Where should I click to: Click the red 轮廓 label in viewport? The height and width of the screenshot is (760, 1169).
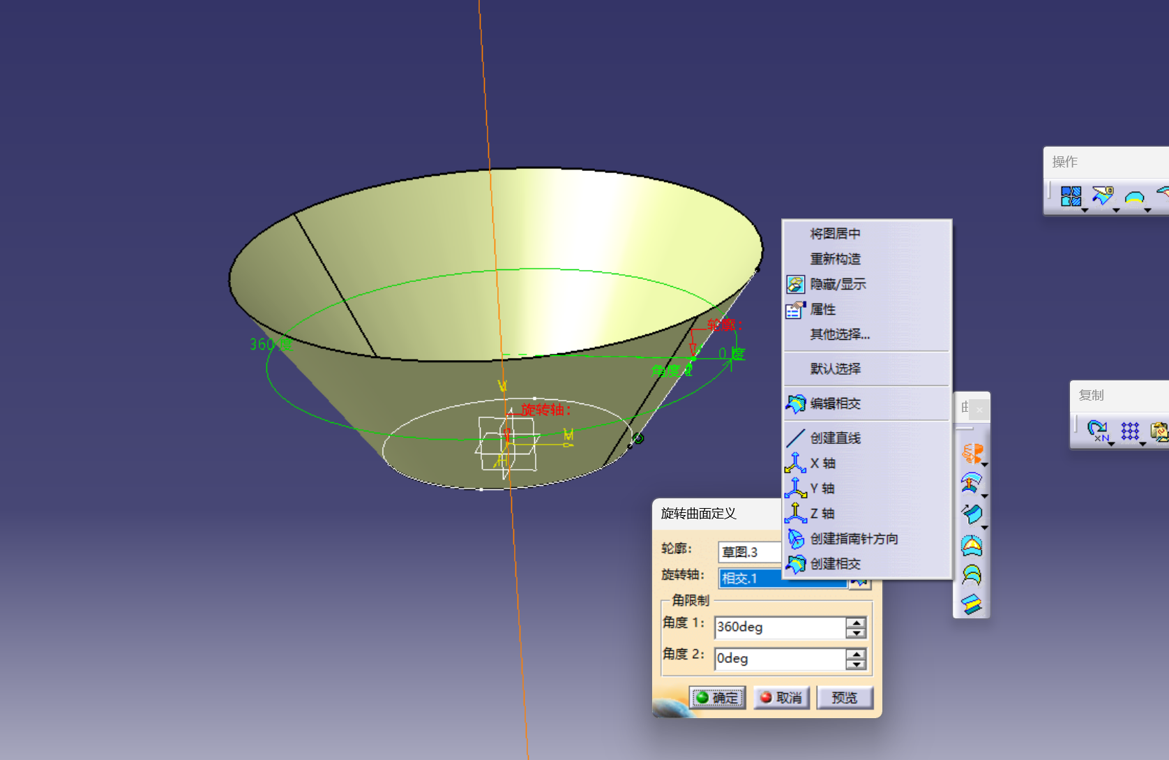pyautogui.click(x=725, y=325)
